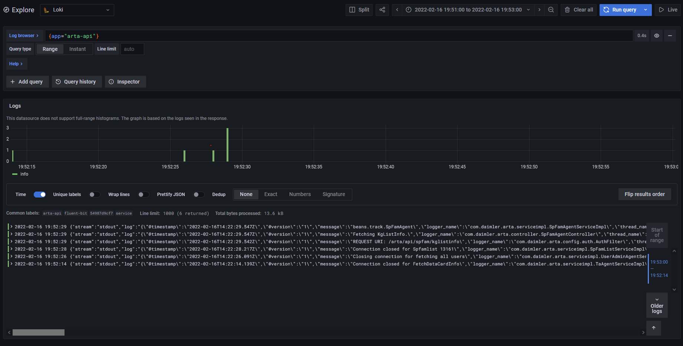Click the Flip results order button
This screenshot has width=683, height=346.
[x=644, y=194]
